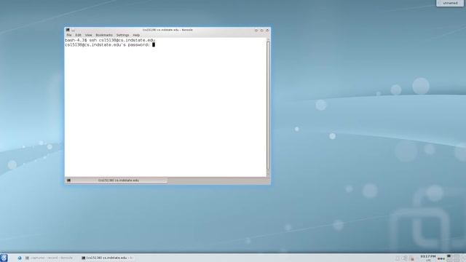This screenshot has width=466, height=262.
Task: Open the View menu in Konsole
Action: [89, 35]
